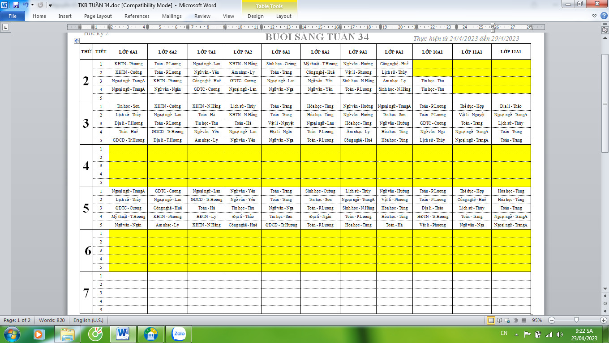The height and width of the screenshot is (343, 609).
Task: Click the Undo arrow icon
Action: point(26,5)
